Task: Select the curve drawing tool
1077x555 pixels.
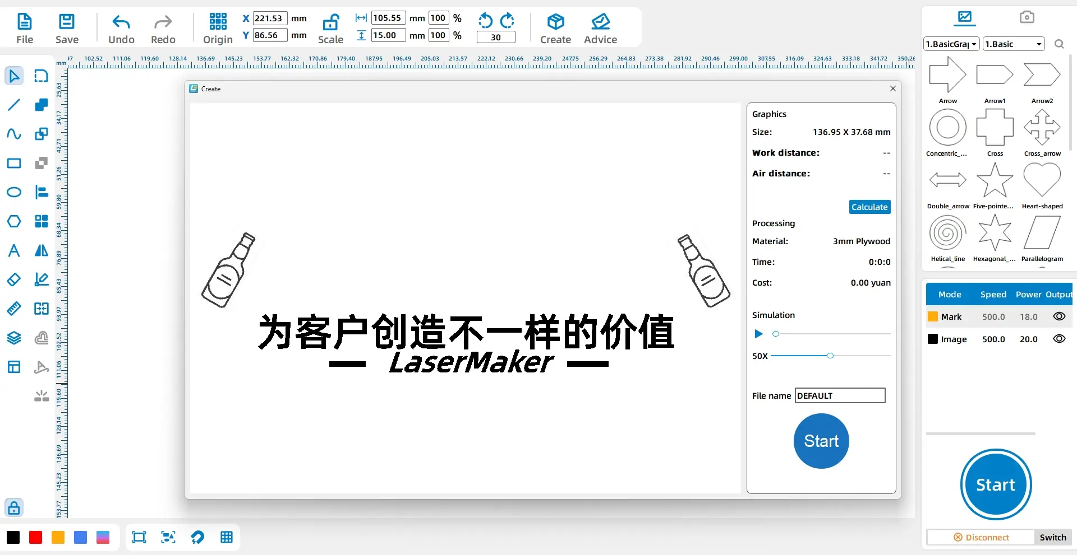Action: pos(14,134)
